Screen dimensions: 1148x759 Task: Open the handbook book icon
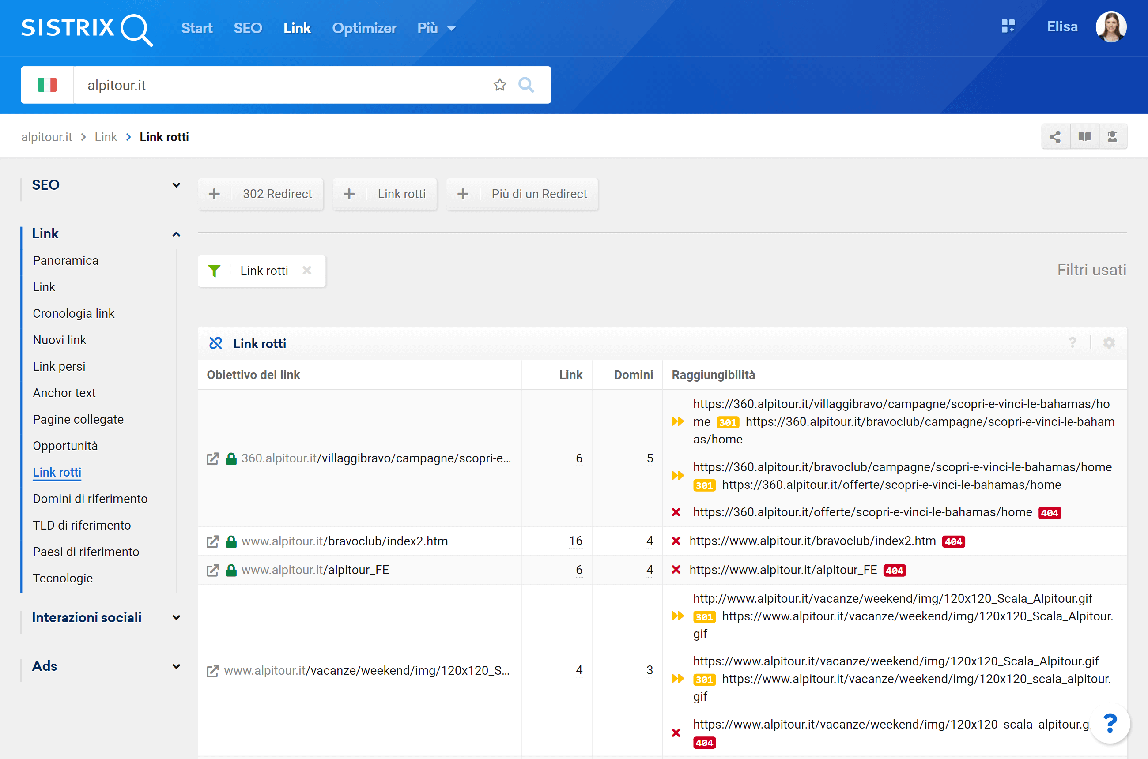click(x=1084, y=137)
